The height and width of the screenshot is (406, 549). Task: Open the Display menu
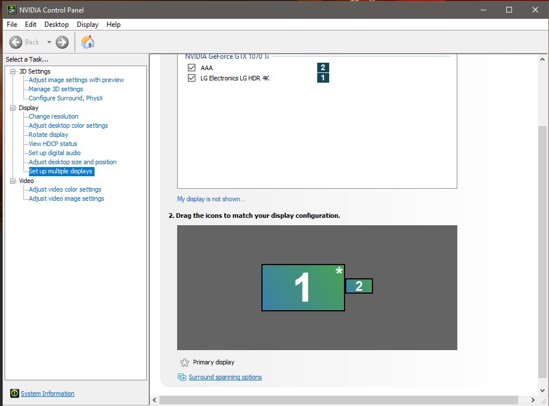click(88, 25)
